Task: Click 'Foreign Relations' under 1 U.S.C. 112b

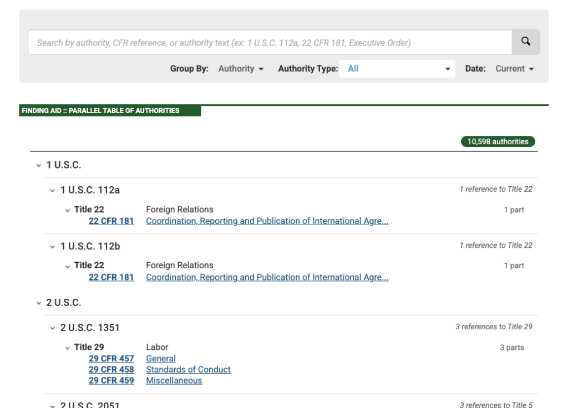Action: pos(180,266)
